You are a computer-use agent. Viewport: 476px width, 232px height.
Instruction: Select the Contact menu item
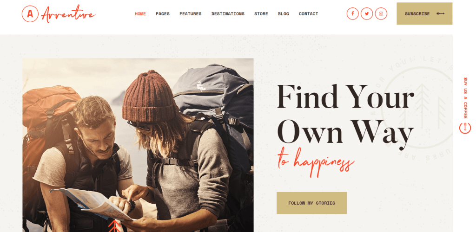coord(309,13)
